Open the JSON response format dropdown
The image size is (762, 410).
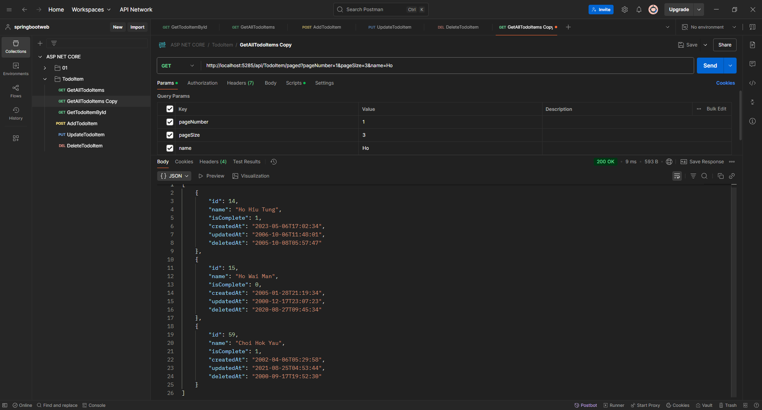[174, 176]
